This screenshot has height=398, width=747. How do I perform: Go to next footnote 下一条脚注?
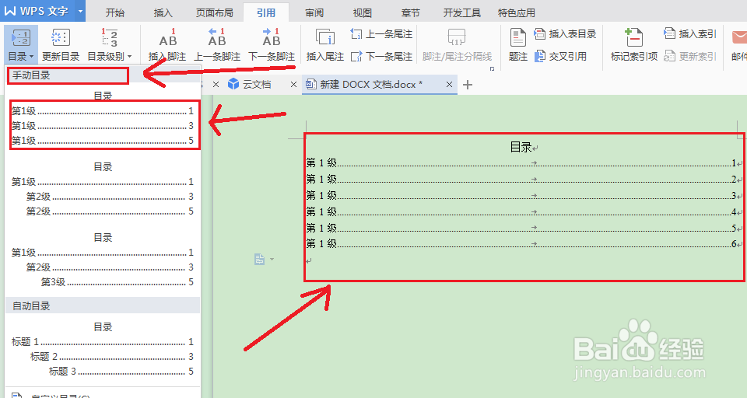coord(272,45)
